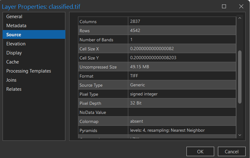
Task: Click the Pyramids row value
Action: click(x=167, y=130)
